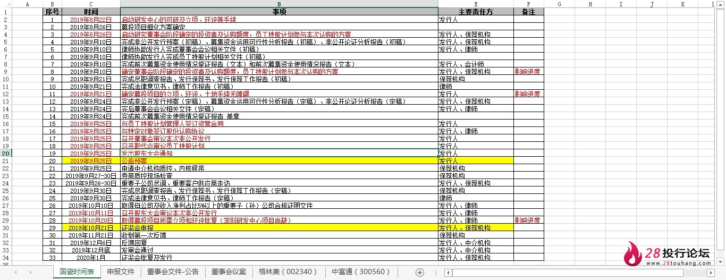Click the date cell 2019年8月22日

tap(91, 19)
